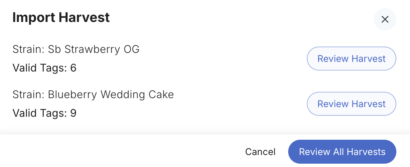The image size is (410, 167).
Task: Review Harvest for Sb Strawberry OG
Action: [351, 59]
